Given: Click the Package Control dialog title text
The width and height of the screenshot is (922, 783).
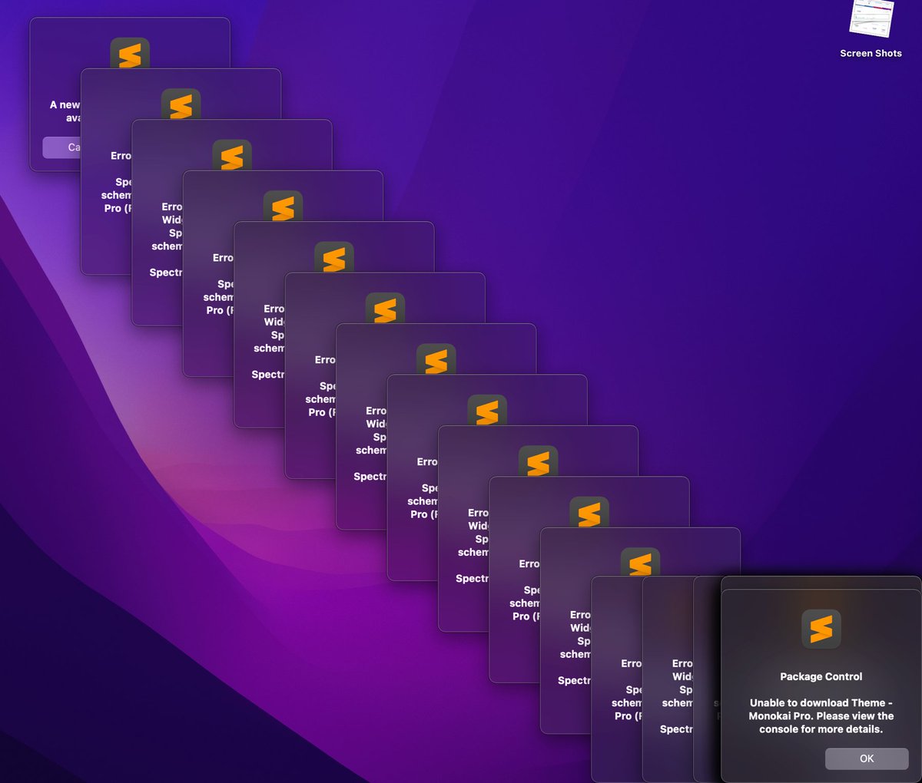Looking at the screenshot, I should (821, 676).
